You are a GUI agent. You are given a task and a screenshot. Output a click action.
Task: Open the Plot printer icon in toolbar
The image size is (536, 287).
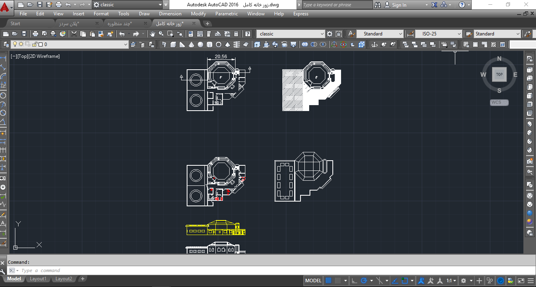click(x=35, y=34)
